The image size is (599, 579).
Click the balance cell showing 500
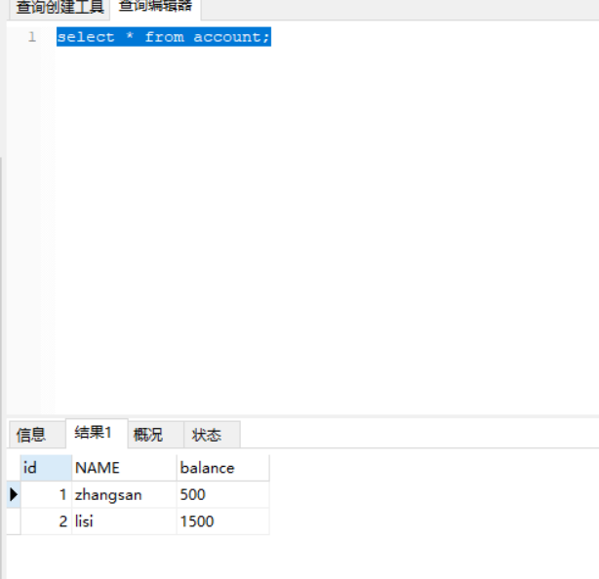(x=221, y=494)
